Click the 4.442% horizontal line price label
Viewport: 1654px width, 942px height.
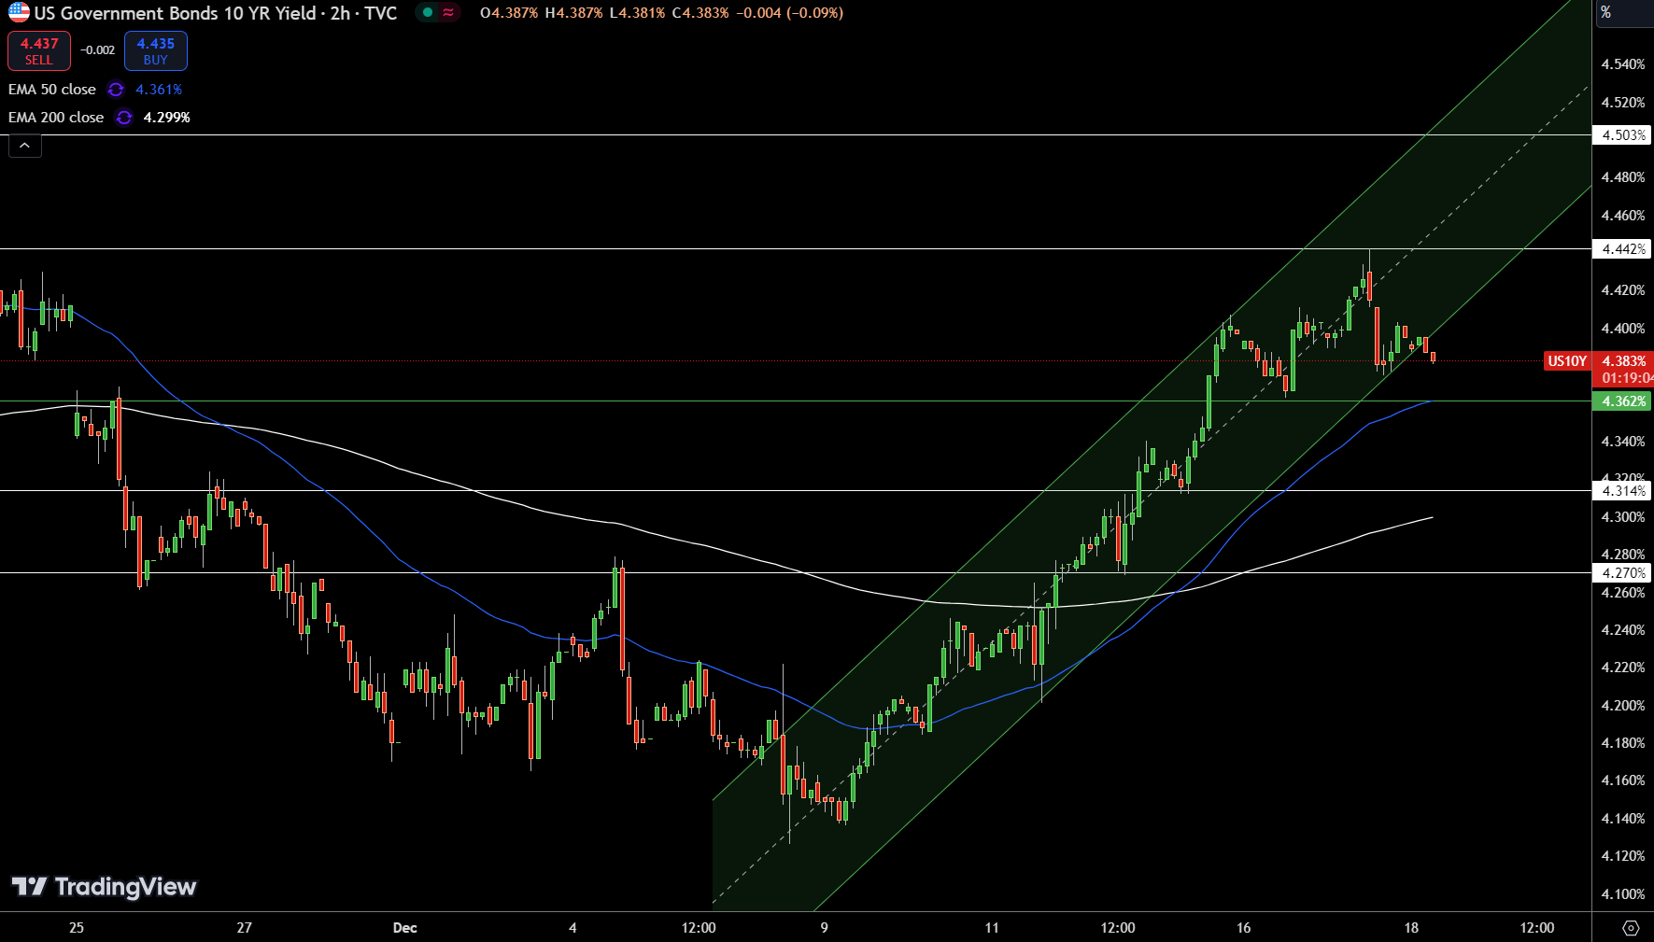tap(1622, 249)
